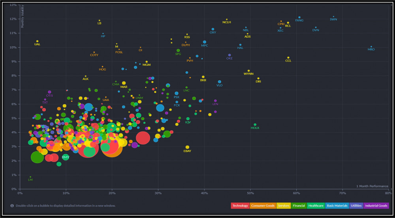
Task: Select the BKR bubble
Action: (x=203, y=77)
